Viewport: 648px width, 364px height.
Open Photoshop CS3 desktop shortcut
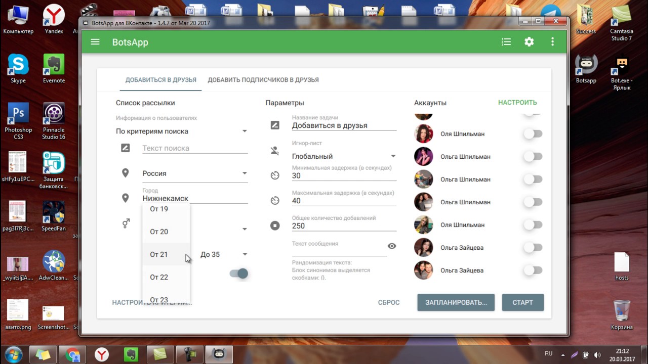[x=18, y=121]
